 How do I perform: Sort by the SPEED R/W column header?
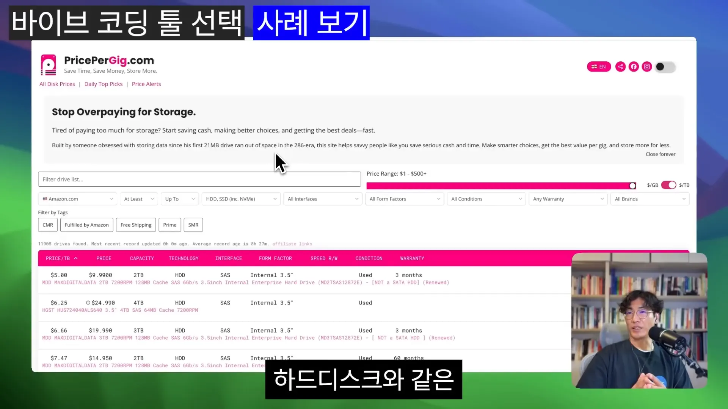pos(324,258)
